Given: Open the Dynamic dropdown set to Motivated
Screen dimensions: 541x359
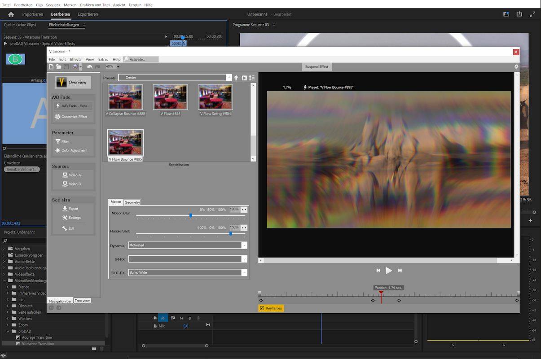Looking at the screenshot, I should (x=187, y=245).
